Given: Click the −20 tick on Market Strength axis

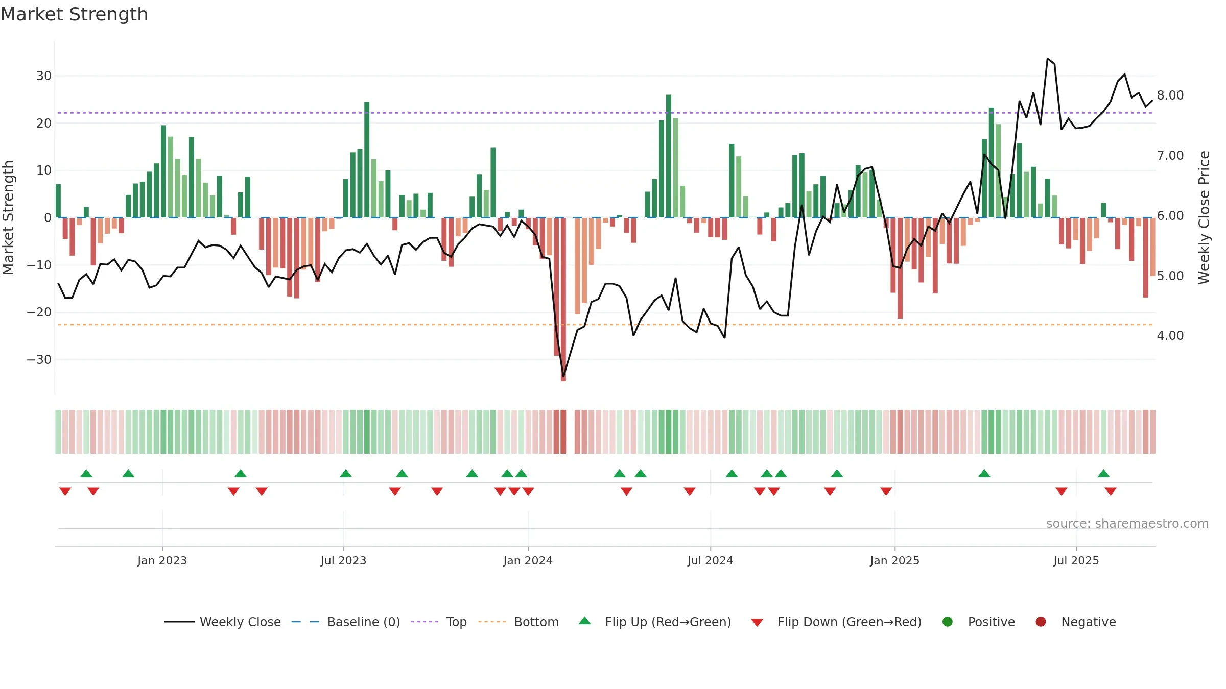Looking at the screenshot, I should pyautogui.click(x=39, y=312).
